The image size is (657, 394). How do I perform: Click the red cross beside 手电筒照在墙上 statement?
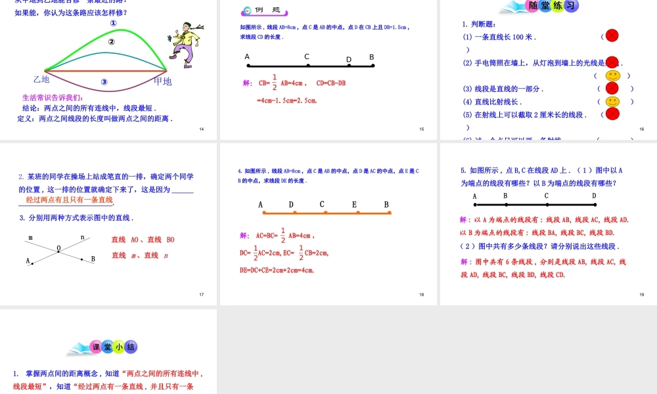(612, 62)
